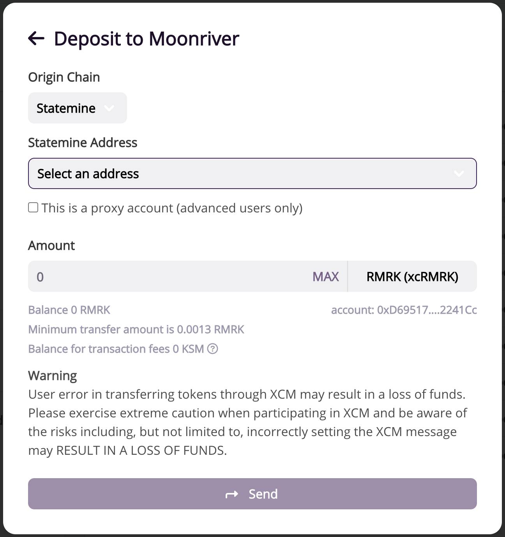Click the Balance for transaction fees text
Image resolution: width=505 pixels, height=537 pixels.
tap(116, 349)
